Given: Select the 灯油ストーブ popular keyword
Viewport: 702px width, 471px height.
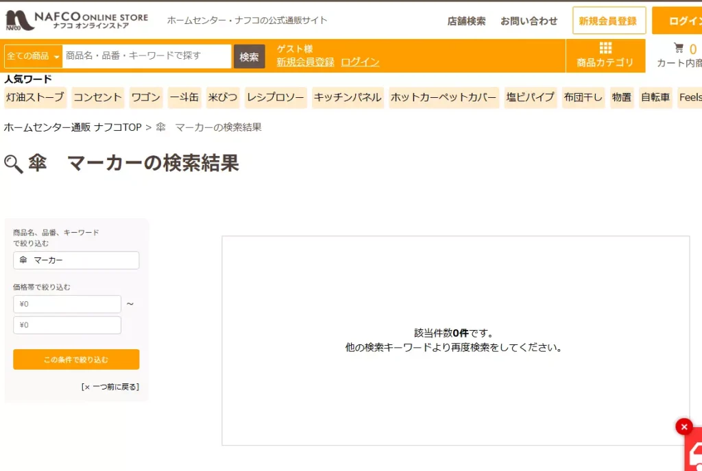Looking at the screenshot, I should [35, 98].
